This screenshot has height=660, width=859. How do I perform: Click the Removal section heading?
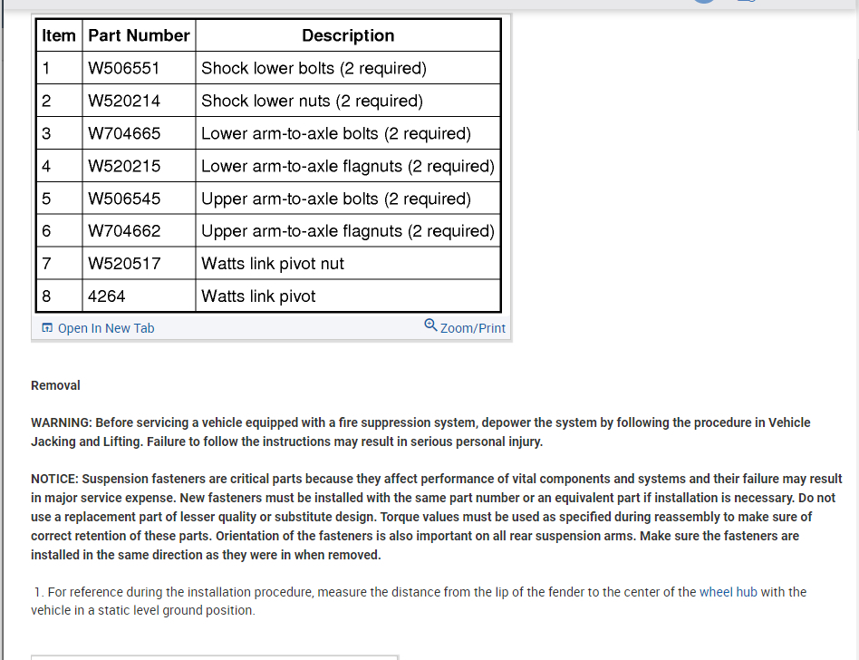(x=55, y=385)
